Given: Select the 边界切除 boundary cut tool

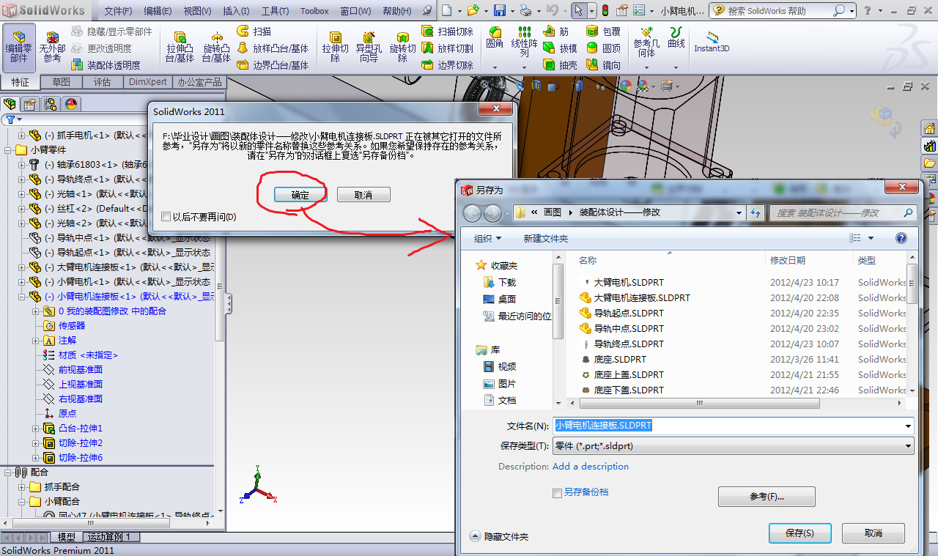Looking at the screenshot, I should pos(447,64).
